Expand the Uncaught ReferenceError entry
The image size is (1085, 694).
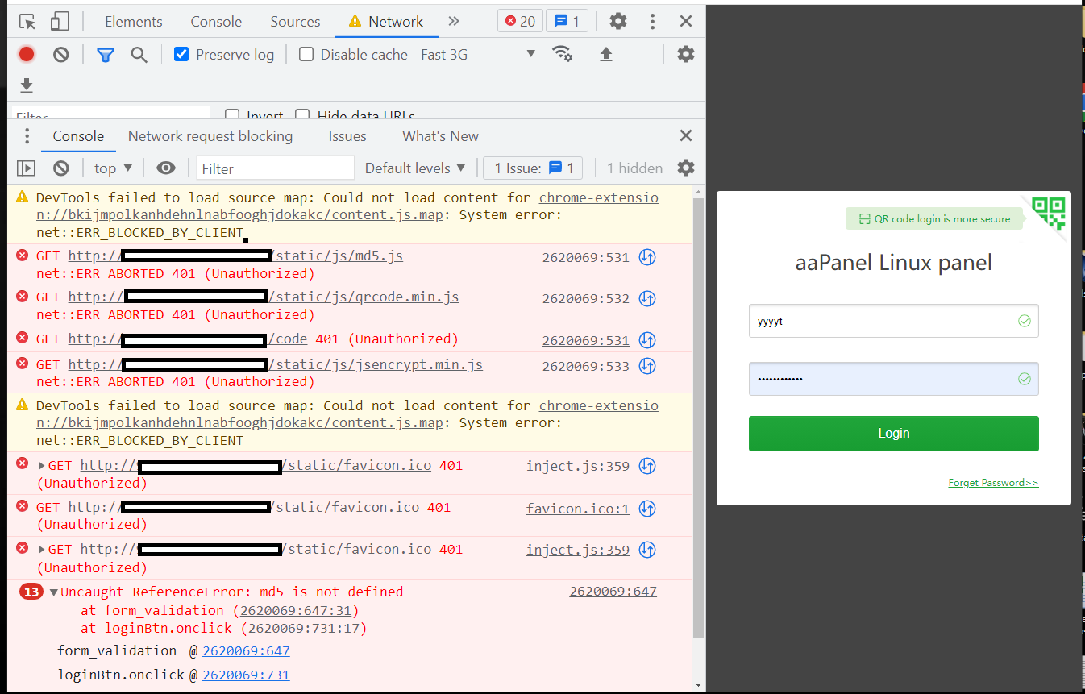point(53,591)
